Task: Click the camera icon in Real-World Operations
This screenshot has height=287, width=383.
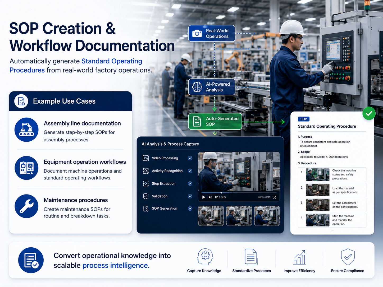Action: [x=197, y=34]
